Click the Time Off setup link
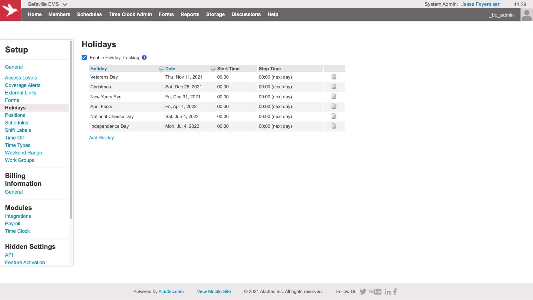Viewport: 533px width, 300px height. (14, 138)
